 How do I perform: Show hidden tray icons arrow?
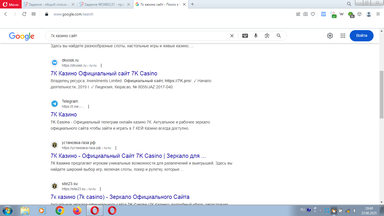320,210
